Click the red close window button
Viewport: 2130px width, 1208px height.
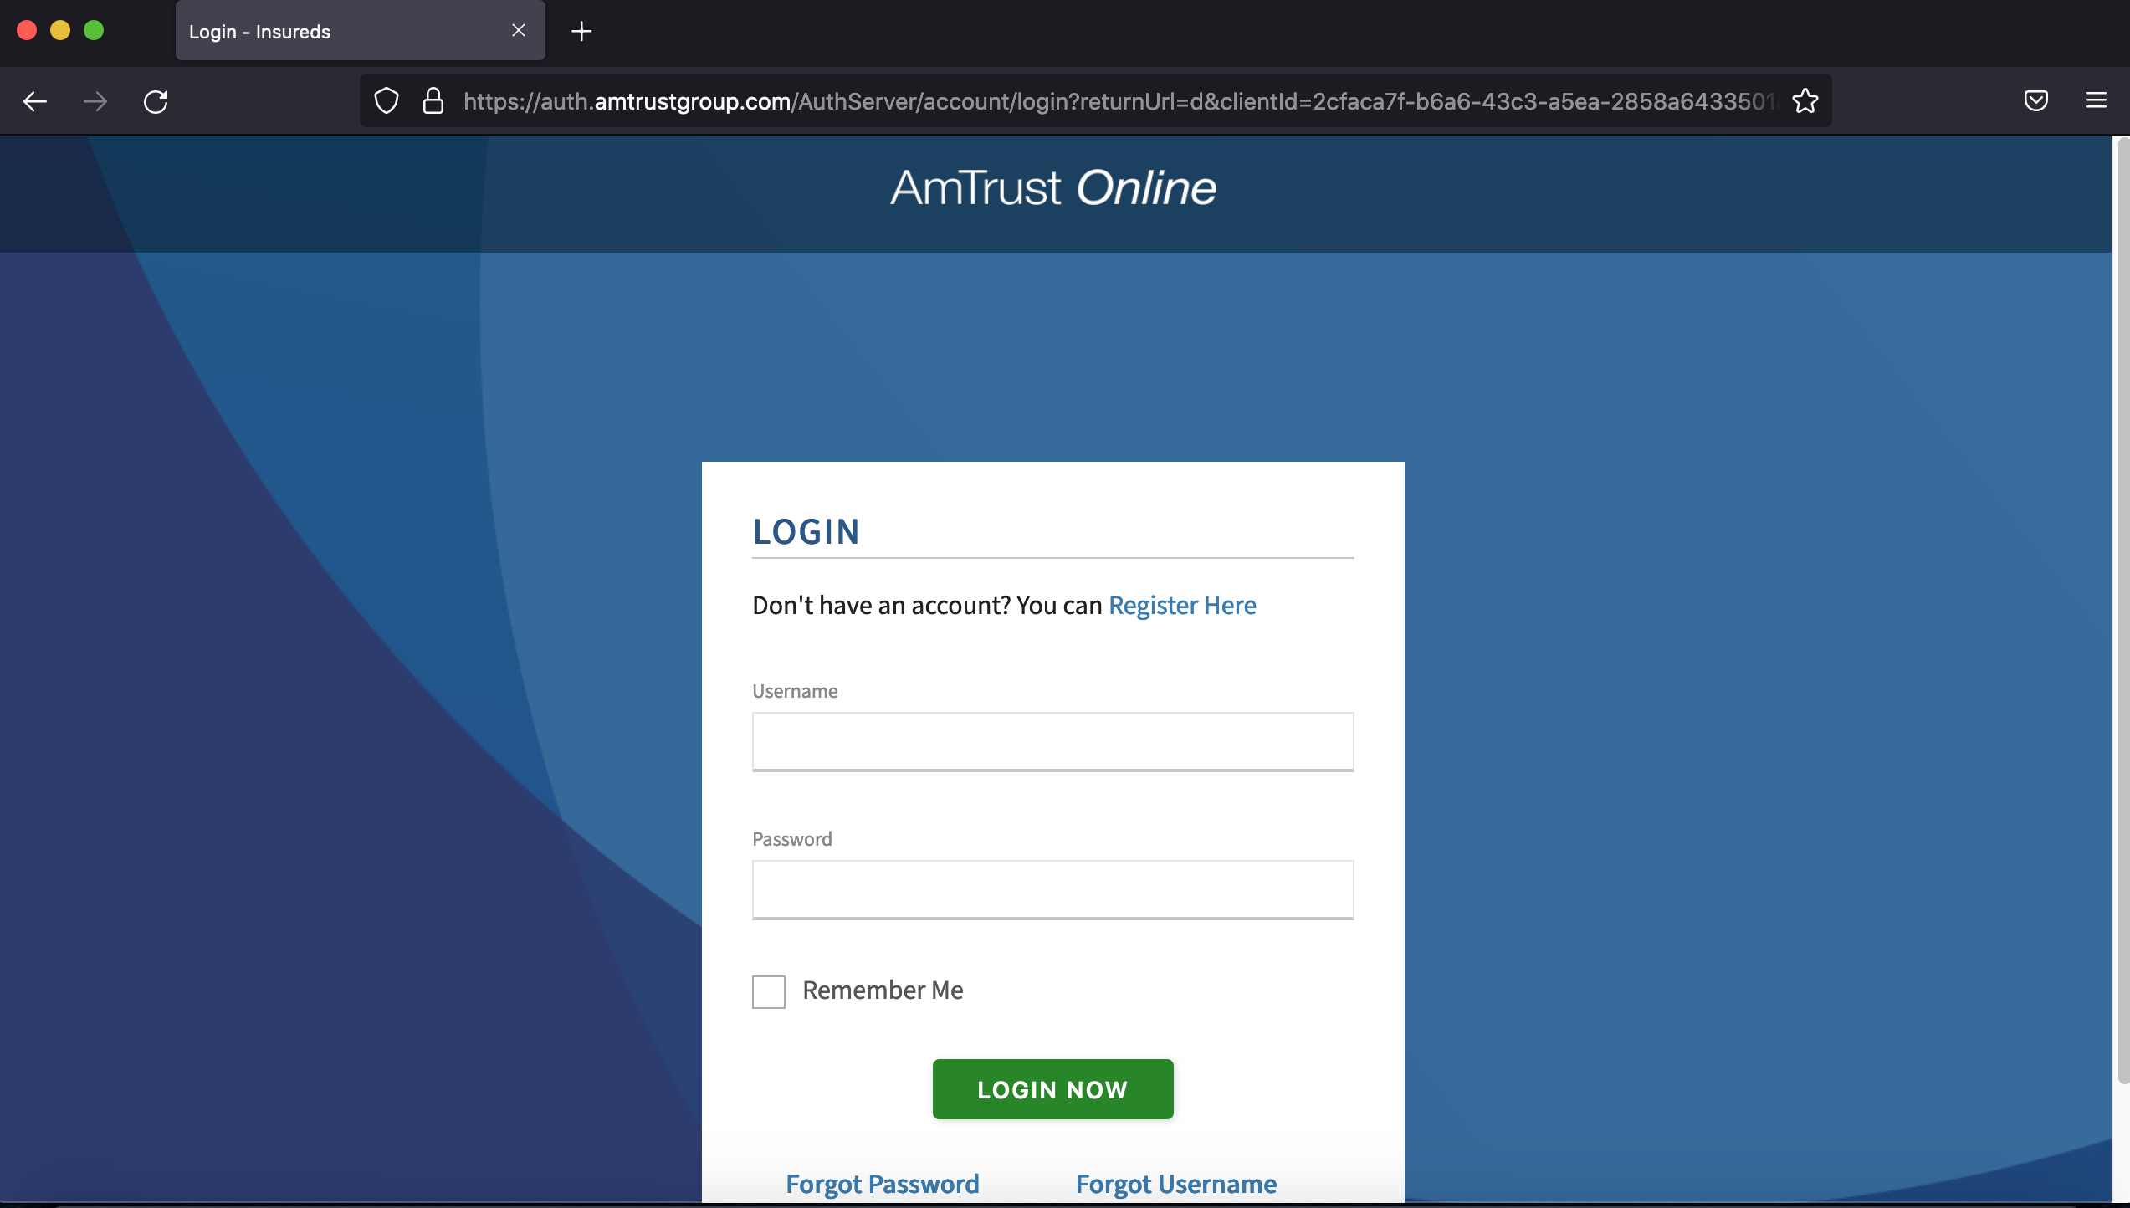pyautogui.click(x=27, y=30)
